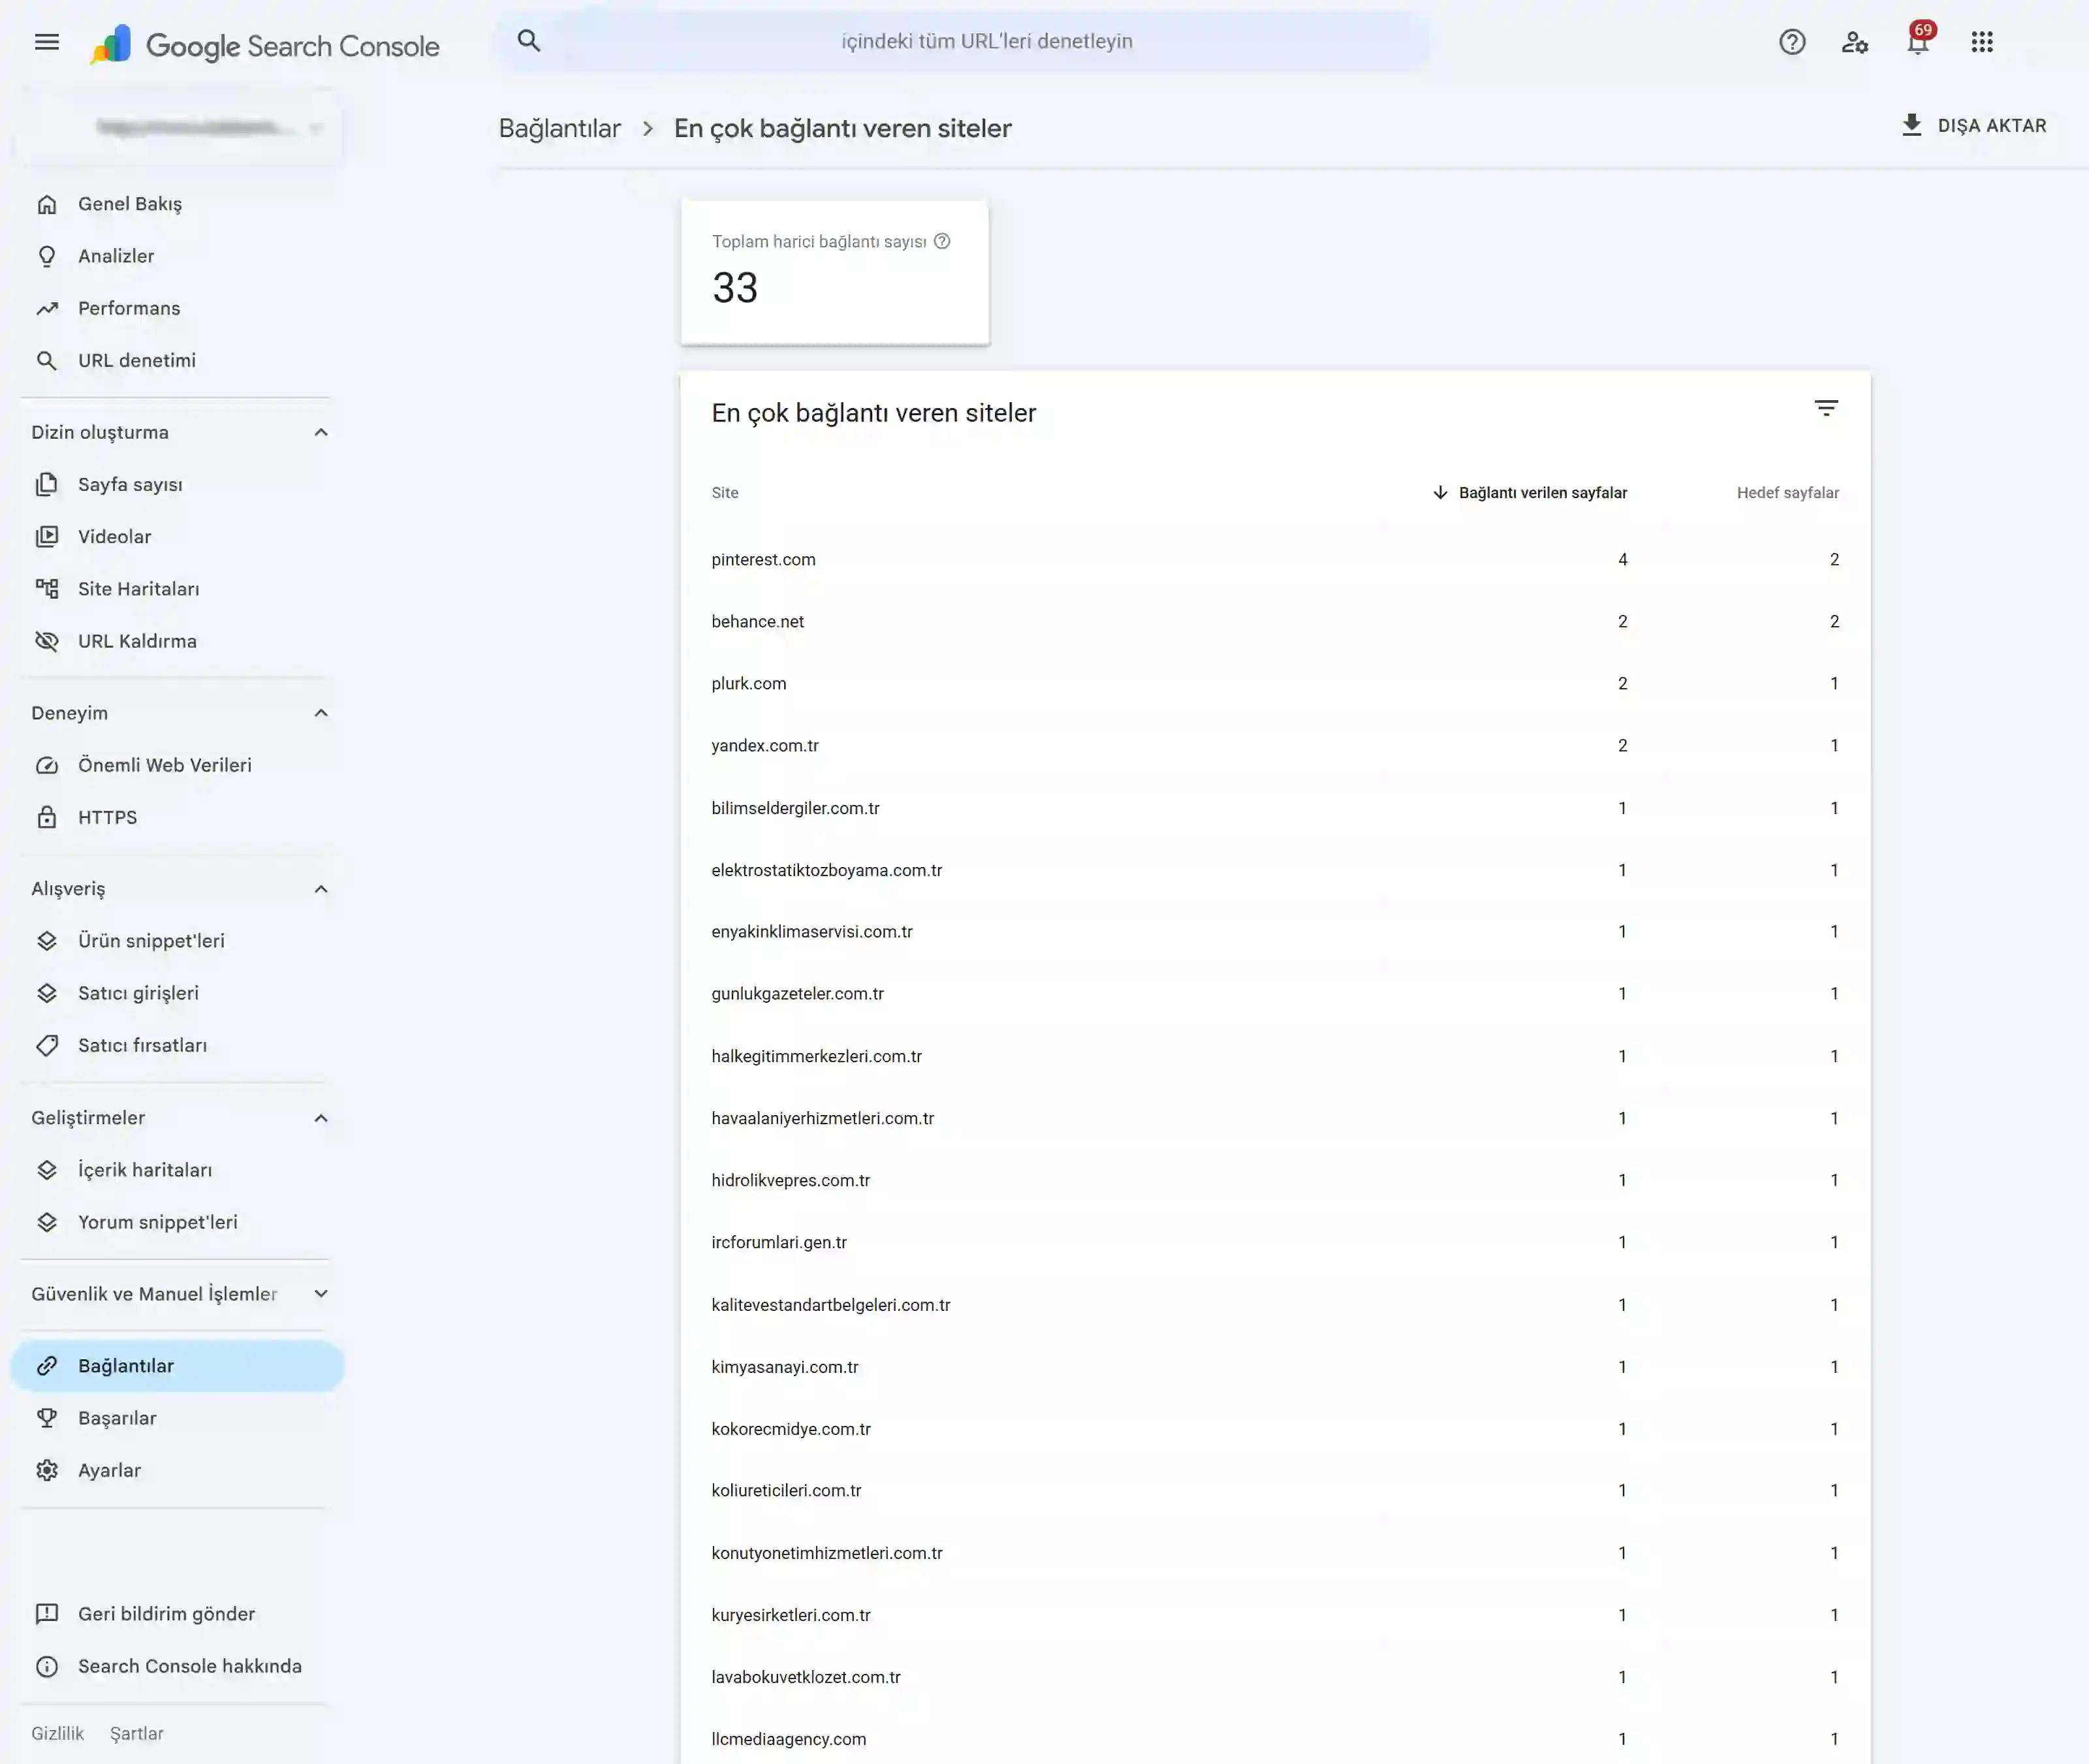Open the Google apps grid
2089x1764 pixels.
1982,42
